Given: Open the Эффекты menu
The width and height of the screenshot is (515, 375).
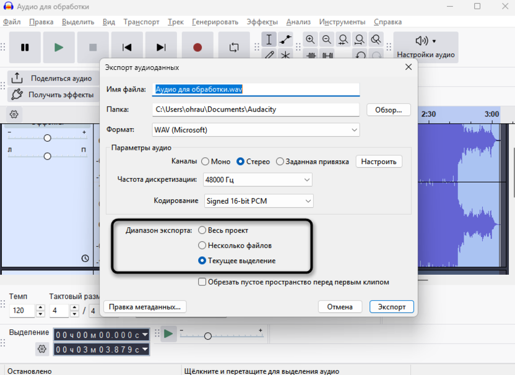Looking at the screenshot, I should pos(262,22).
